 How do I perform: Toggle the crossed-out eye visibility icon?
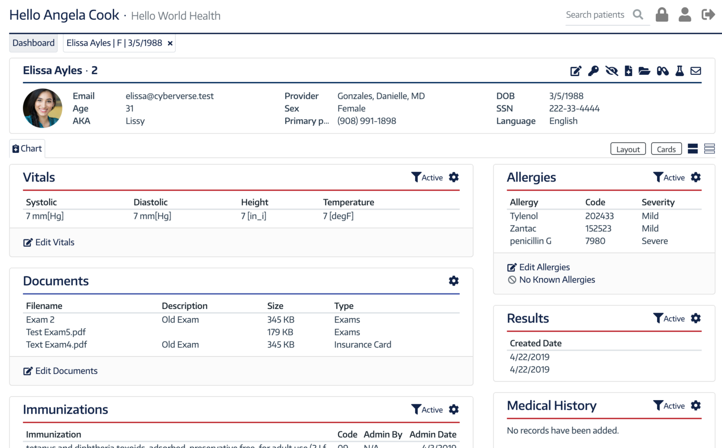[x=612, y=71]
